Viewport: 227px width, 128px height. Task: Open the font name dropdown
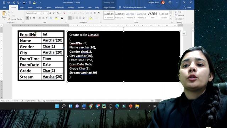(41, 13)
